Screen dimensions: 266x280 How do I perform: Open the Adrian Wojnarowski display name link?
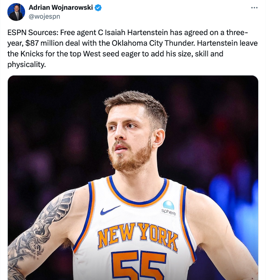[61, 7]
